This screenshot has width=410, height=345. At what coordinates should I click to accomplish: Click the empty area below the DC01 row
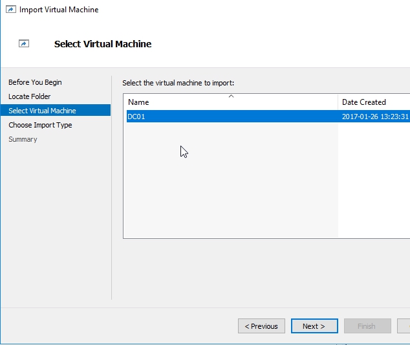[230, 181]
